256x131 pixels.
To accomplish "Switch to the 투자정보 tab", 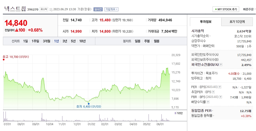I will click(205, 22).
